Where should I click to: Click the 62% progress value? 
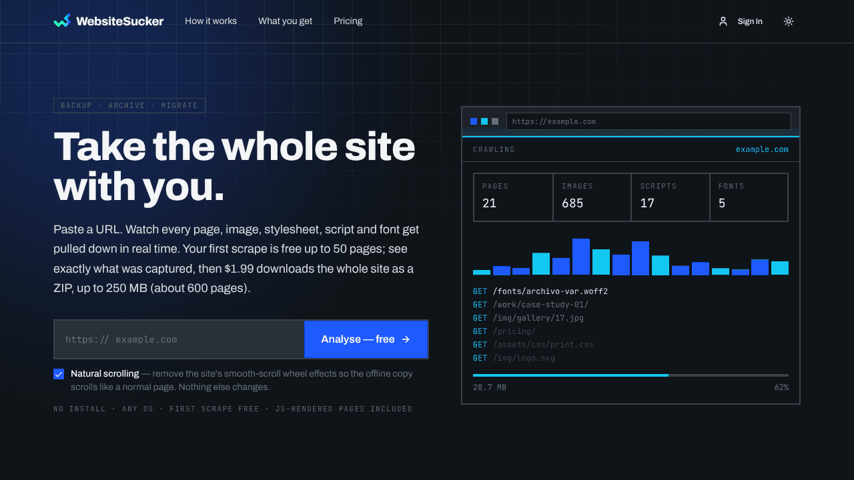click(781, 387)
